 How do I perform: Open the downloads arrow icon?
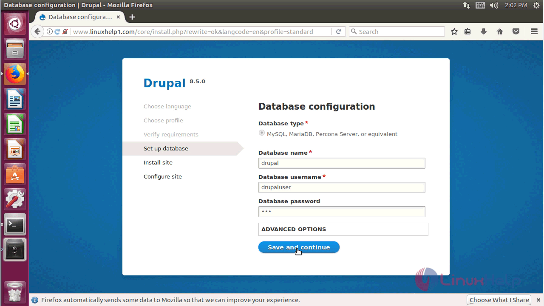coord(484,31)
